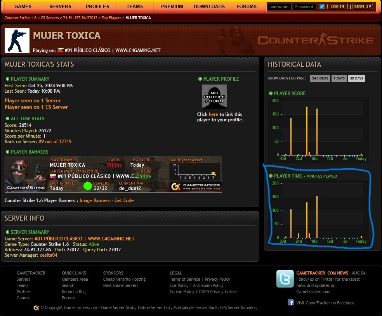The width and height of the screenshot is (382, 316).
Task: Focus the Password input field
Action: (x=304, y=7)
